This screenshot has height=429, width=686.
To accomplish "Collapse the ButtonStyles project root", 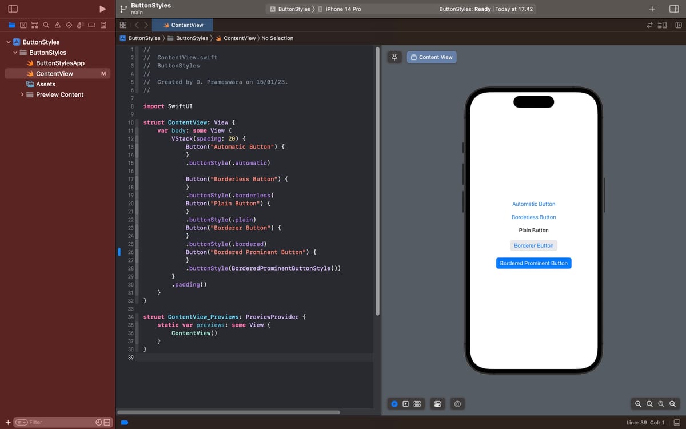I will pos(8,42).
